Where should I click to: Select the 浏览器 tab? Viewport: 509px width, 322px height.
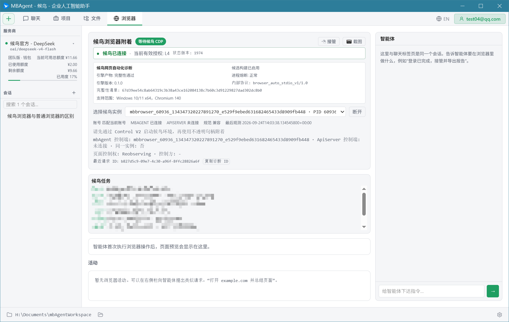(x=125, y=19)
